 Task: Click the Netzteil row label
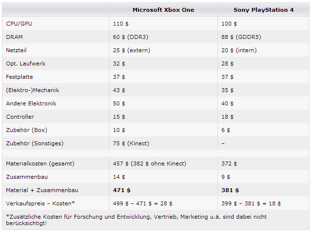pos(16,50)
